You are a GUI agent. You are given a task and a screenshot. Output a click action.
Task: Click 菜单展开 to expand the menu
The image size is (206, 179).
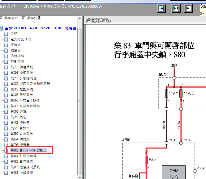tap(11, 18)
